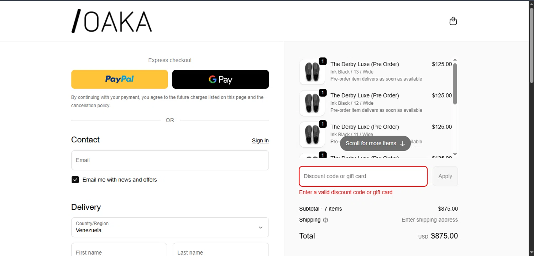Open the Country/Region dropdown
Viewport: 534px width, 256px height.
tap(170, 227)
